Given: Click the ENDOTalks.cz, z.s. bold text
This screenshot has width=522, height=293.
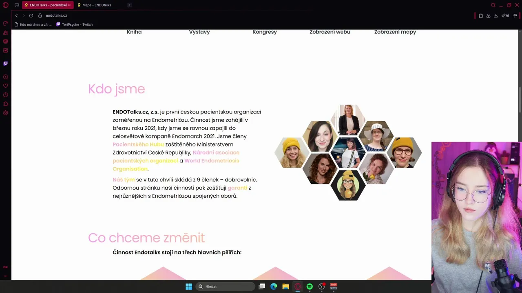Looking at the screenshot, I should pos(135,112).
